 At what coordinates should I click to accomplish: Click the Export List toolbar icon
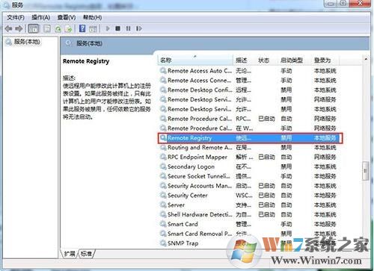coord(68,29)
